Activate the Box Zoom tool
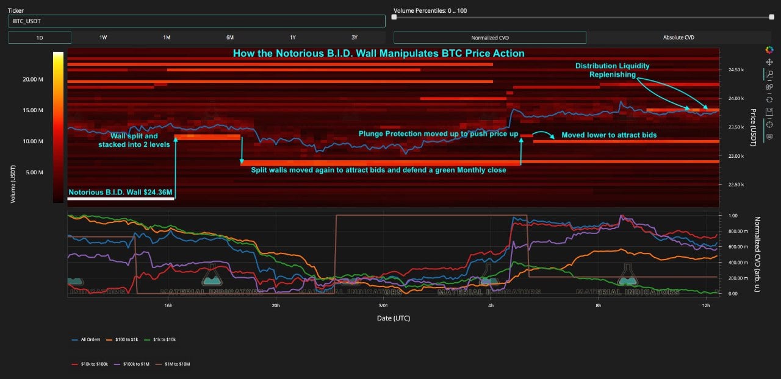The width and height of the screenshot is (781, 379). pyautogui.click(x=769, y=74)
